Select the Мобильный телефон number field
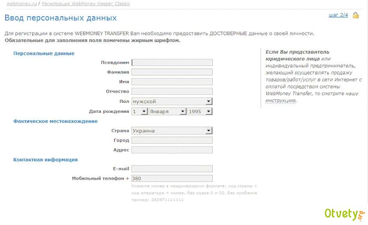Viewport: 368px width, 225px height. pos(172,178)
